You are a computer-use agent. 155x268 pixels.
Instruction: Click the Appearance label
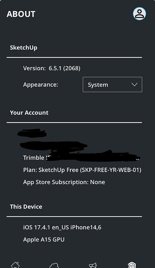(x=41, y=85)
